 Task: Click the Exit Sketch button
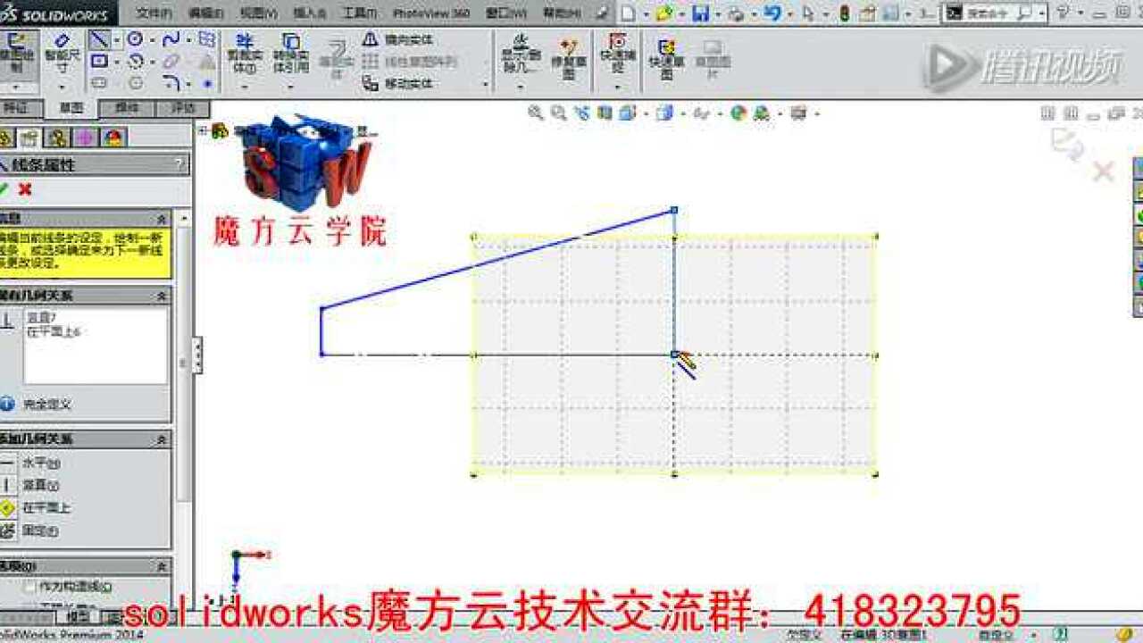18,54
